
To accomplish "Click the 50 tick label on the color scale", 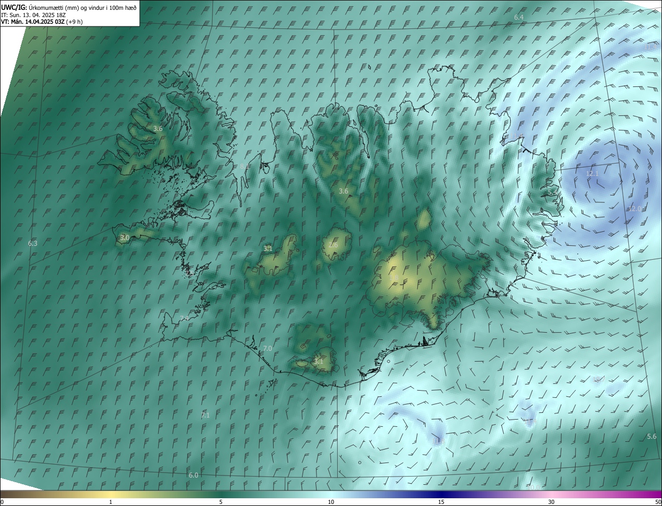I will click(658, 502).
